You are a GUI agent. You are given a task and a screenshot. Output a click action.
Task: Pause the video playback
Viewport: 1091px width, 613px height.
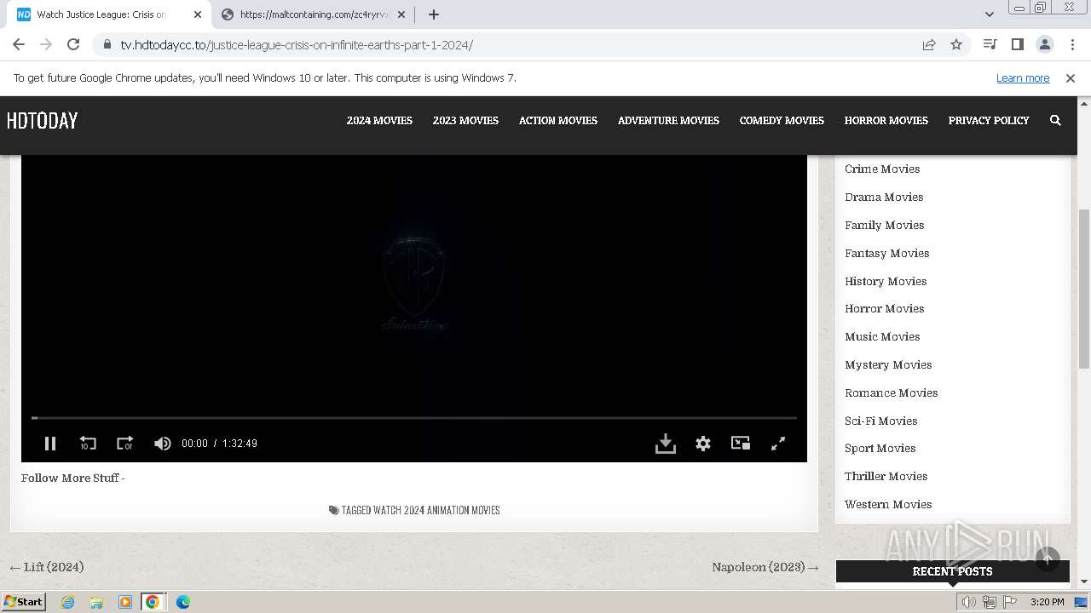(x=50, y=444)
